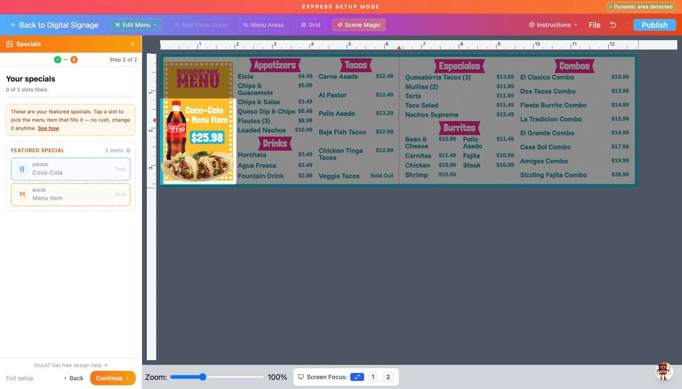Image resolution: width=682 pixels, height=389 pixels.
Task: Click the orange step 2 indicator
Action: [x=74, y=60]
